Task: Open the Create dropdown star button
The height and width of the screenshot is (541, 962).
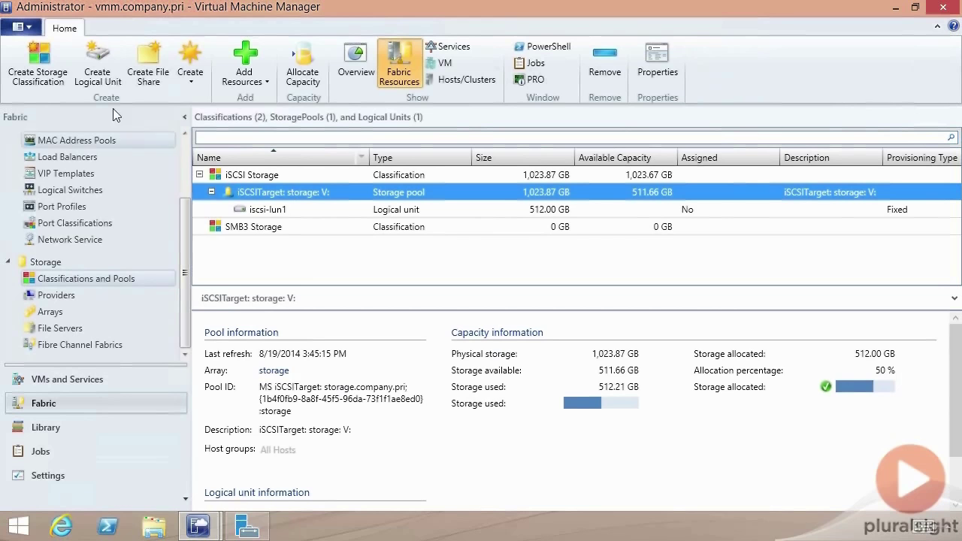Action: [x=190, y=65]
